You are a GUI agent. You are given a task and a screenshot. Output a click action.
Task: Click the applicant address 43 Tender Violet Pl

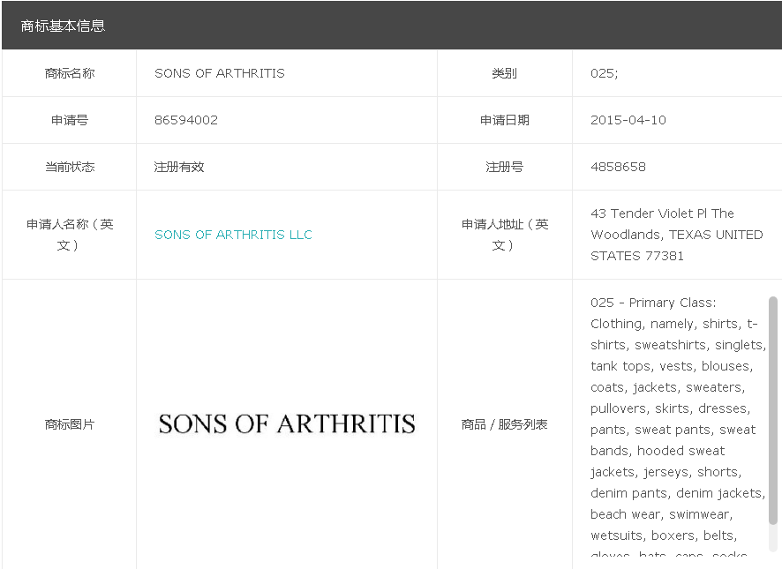677,235
